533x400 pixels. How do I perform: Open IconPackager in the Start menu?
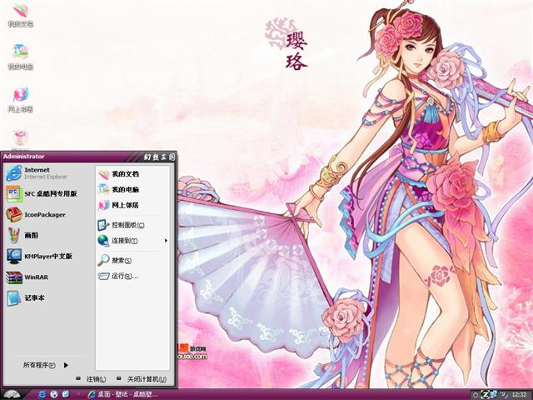(x=42, y=214)
